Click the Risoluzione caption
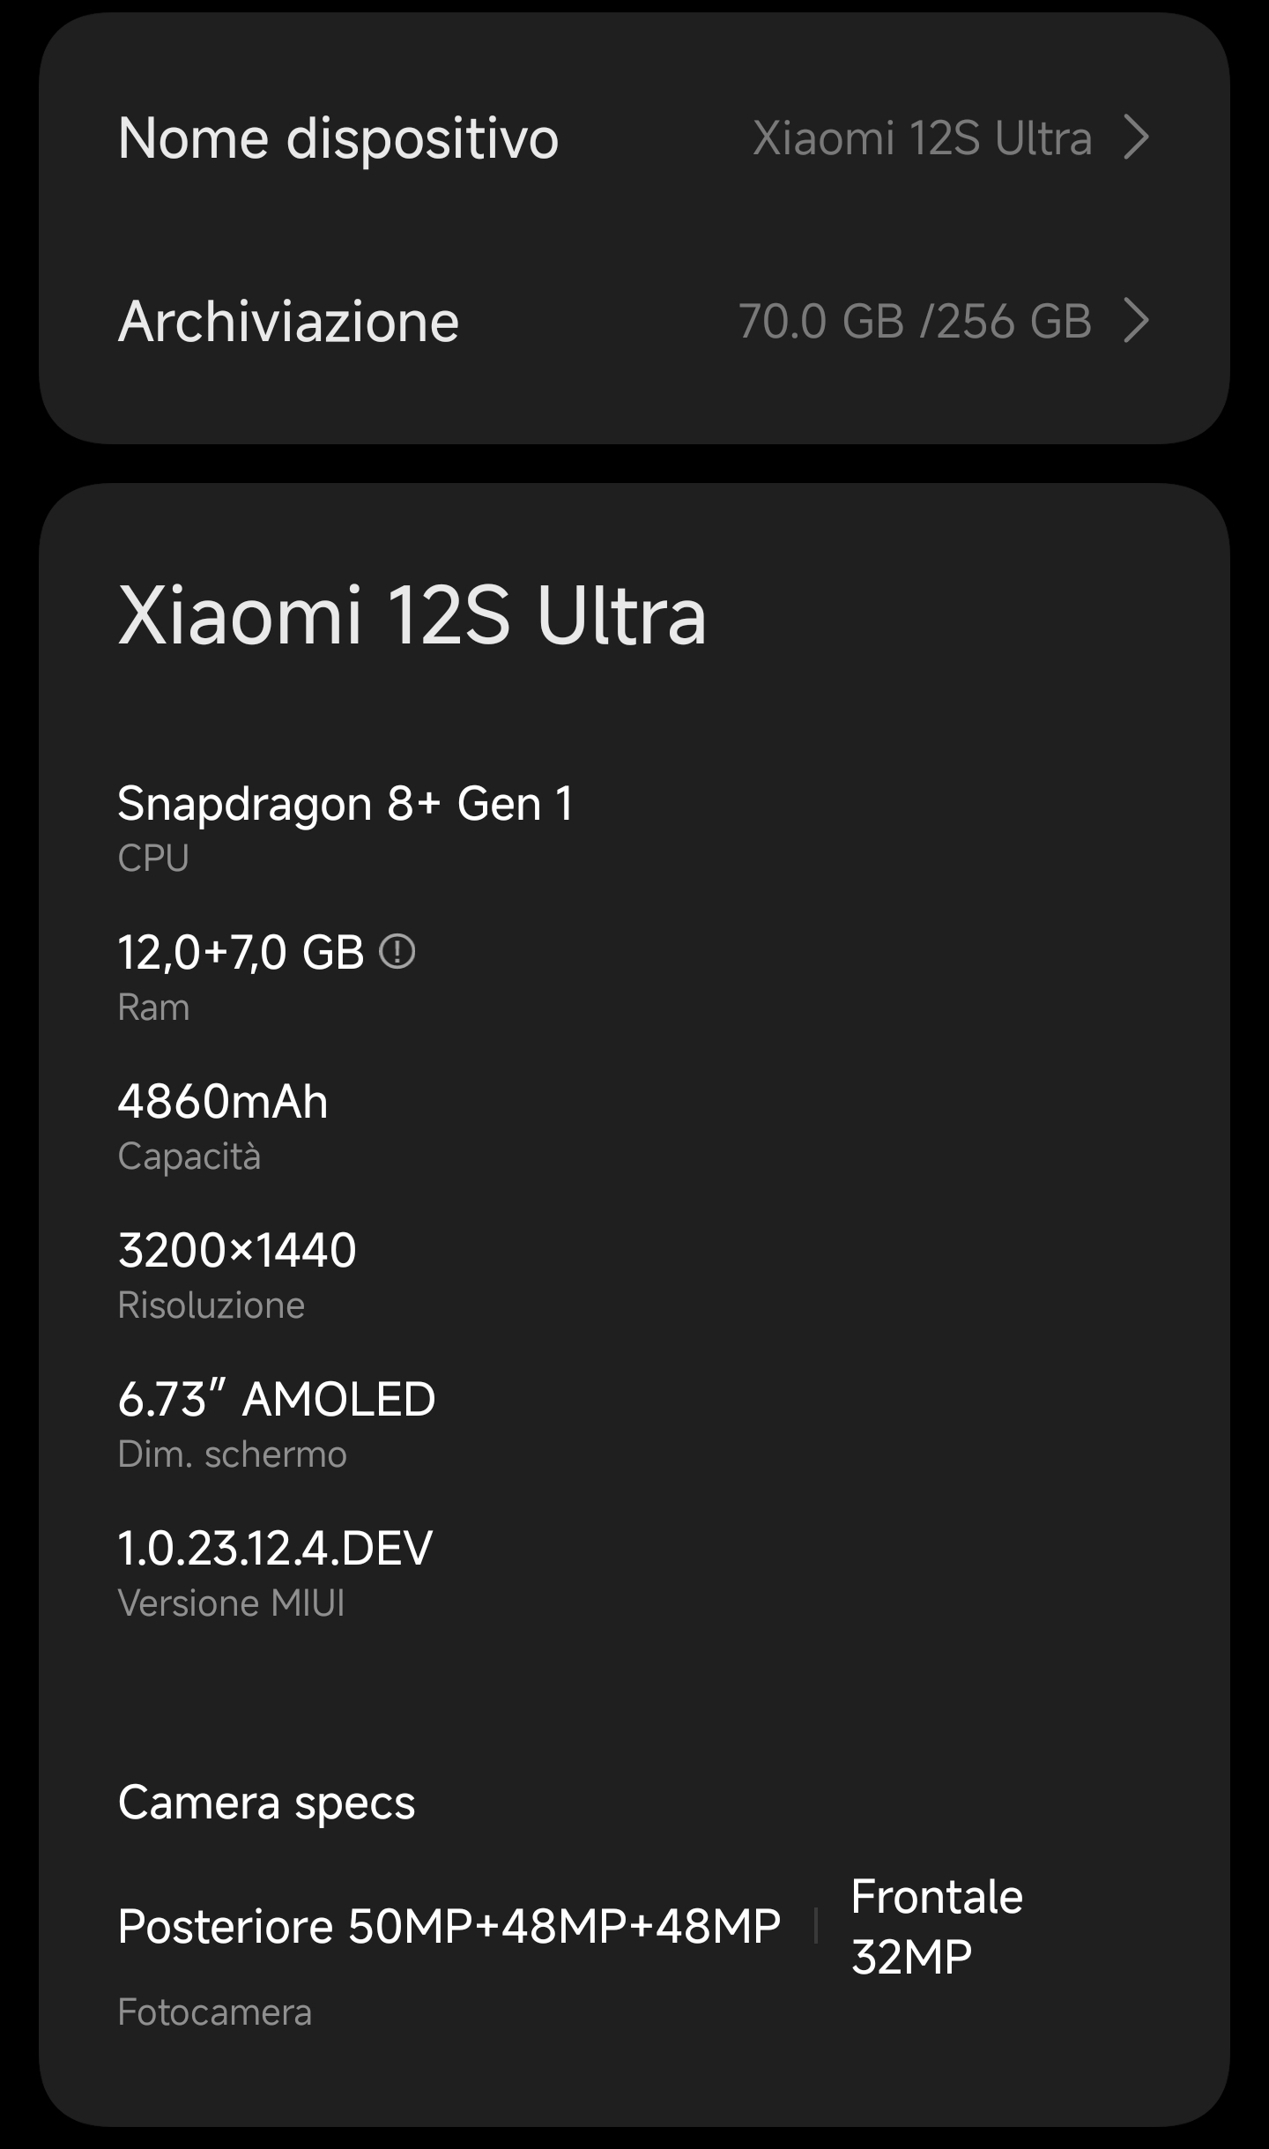This screenshot has width=1269, height=2149. (211, 1305)
